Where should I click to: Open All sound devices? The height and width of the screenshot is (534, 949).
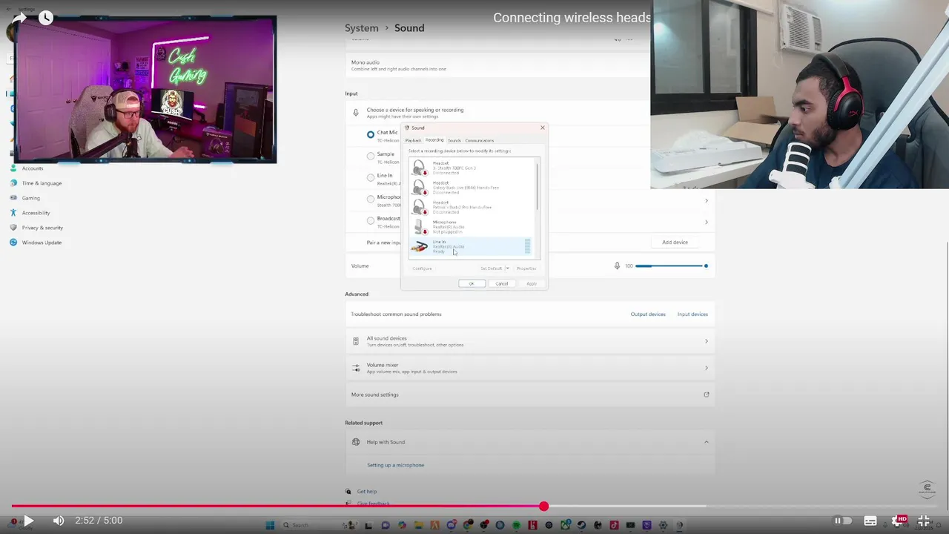(529, 341)
